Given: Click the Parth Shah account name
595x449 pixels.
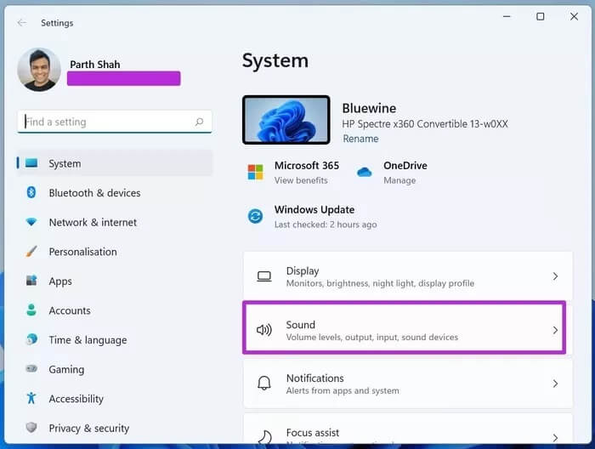Looking at the screenshot, I should click(x=95, y=65).
